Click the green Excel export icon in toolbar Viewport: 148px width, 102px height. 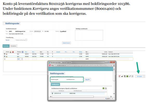(127, 76)
